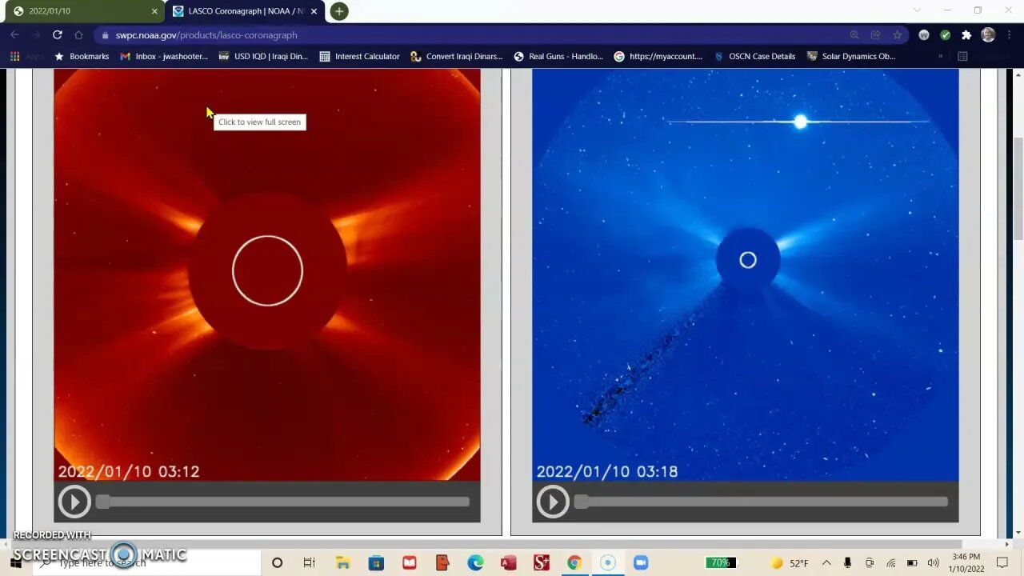
Task: Click the swpc.noaa.gov address bar
Action: click(472, 34)
